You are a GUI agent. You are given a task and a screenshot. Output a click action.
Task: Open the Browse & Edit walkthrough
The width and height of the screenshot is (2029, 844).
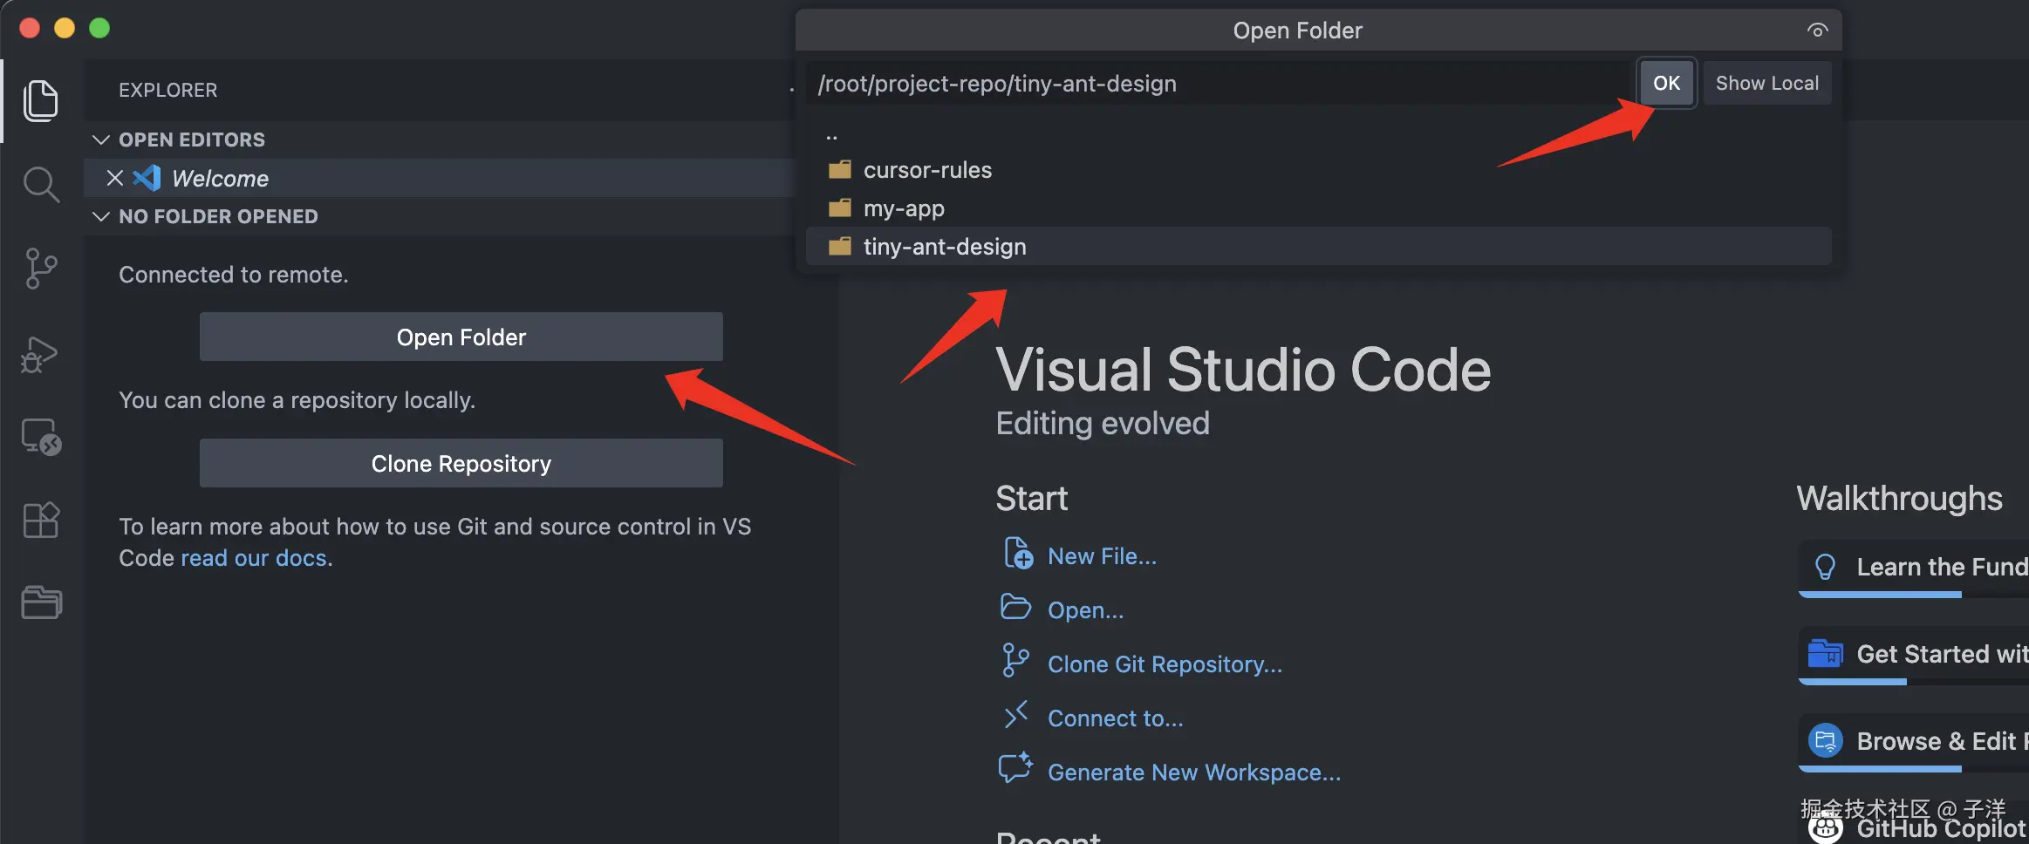pos(1914,743)
